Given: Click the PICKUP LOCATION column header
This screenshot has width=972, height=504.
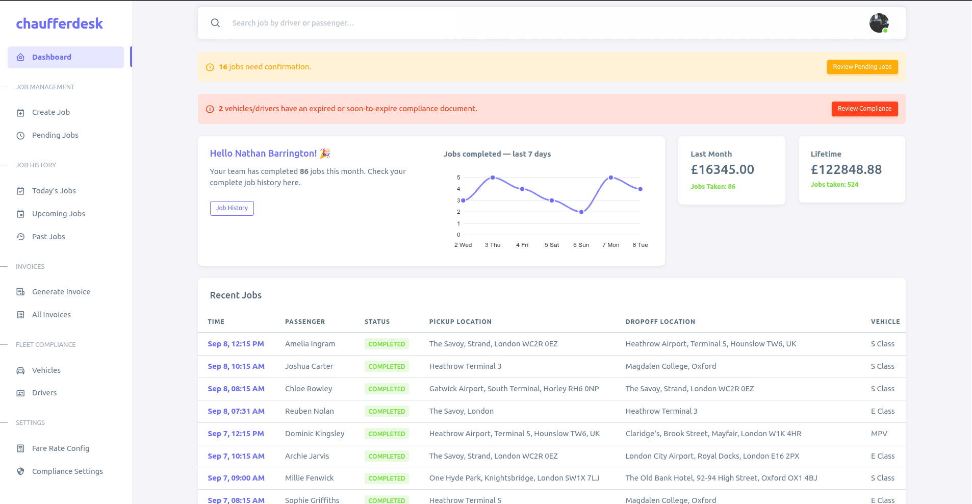Looking at the screenshot, I should [x=461, y=322].
